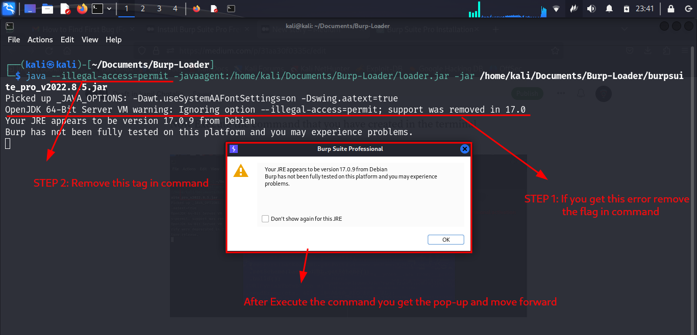Open the terminal Actions menu
Screen dimensions: 697x335
40,39
